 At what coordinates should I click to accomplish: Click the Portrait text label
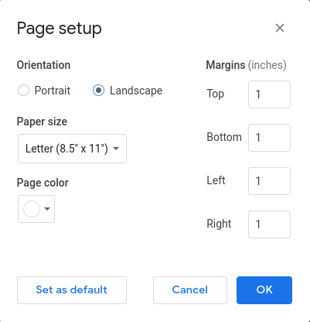coord(53,91)
